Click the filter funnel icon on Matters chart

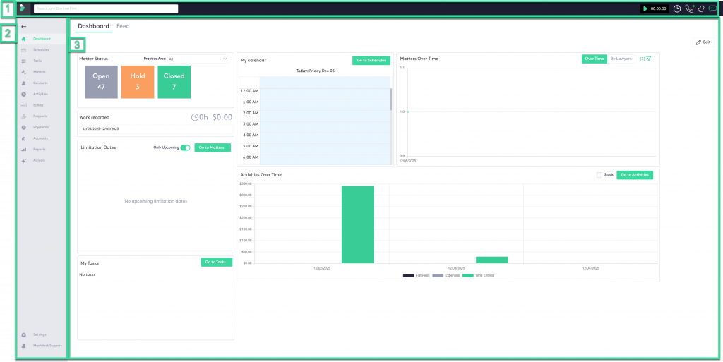pyautogui.click(x=648, y=59)
